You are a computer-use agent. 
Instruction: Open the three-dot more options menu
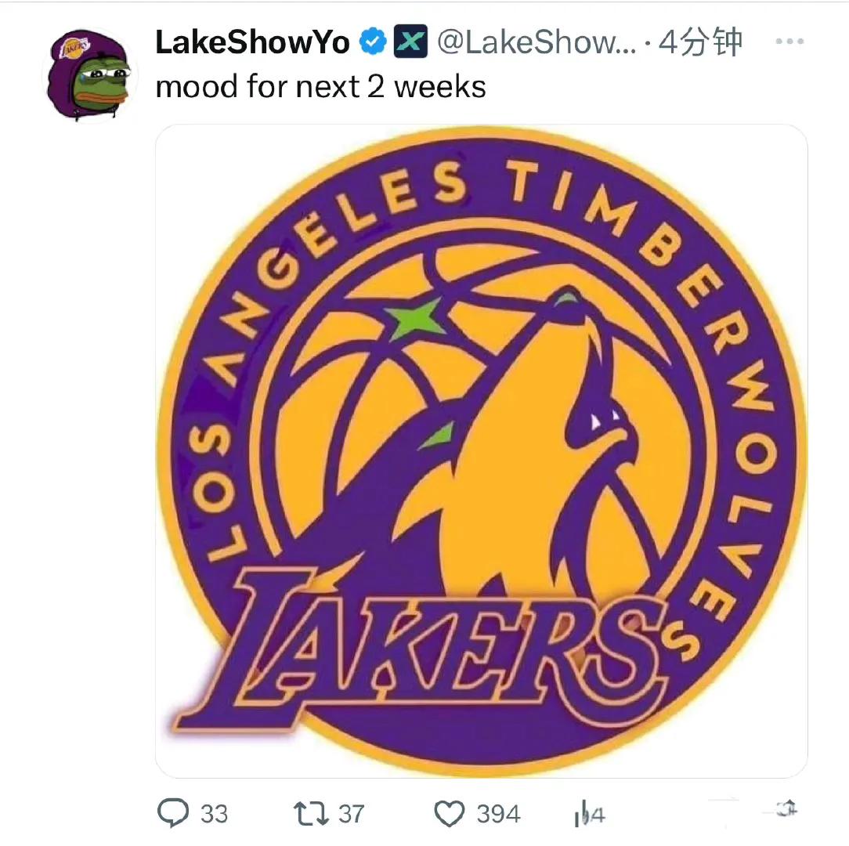point(789,42)
